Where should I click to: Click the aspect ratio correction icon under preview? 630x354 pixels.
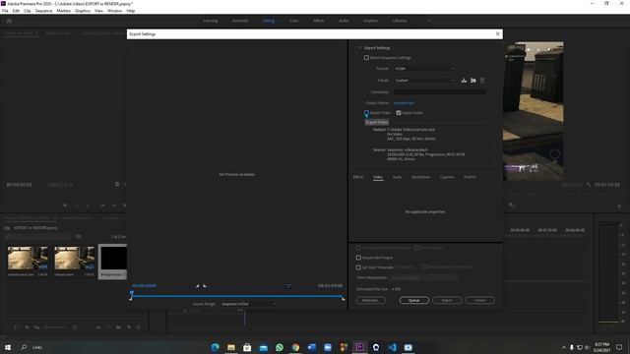tap(288, 286)
